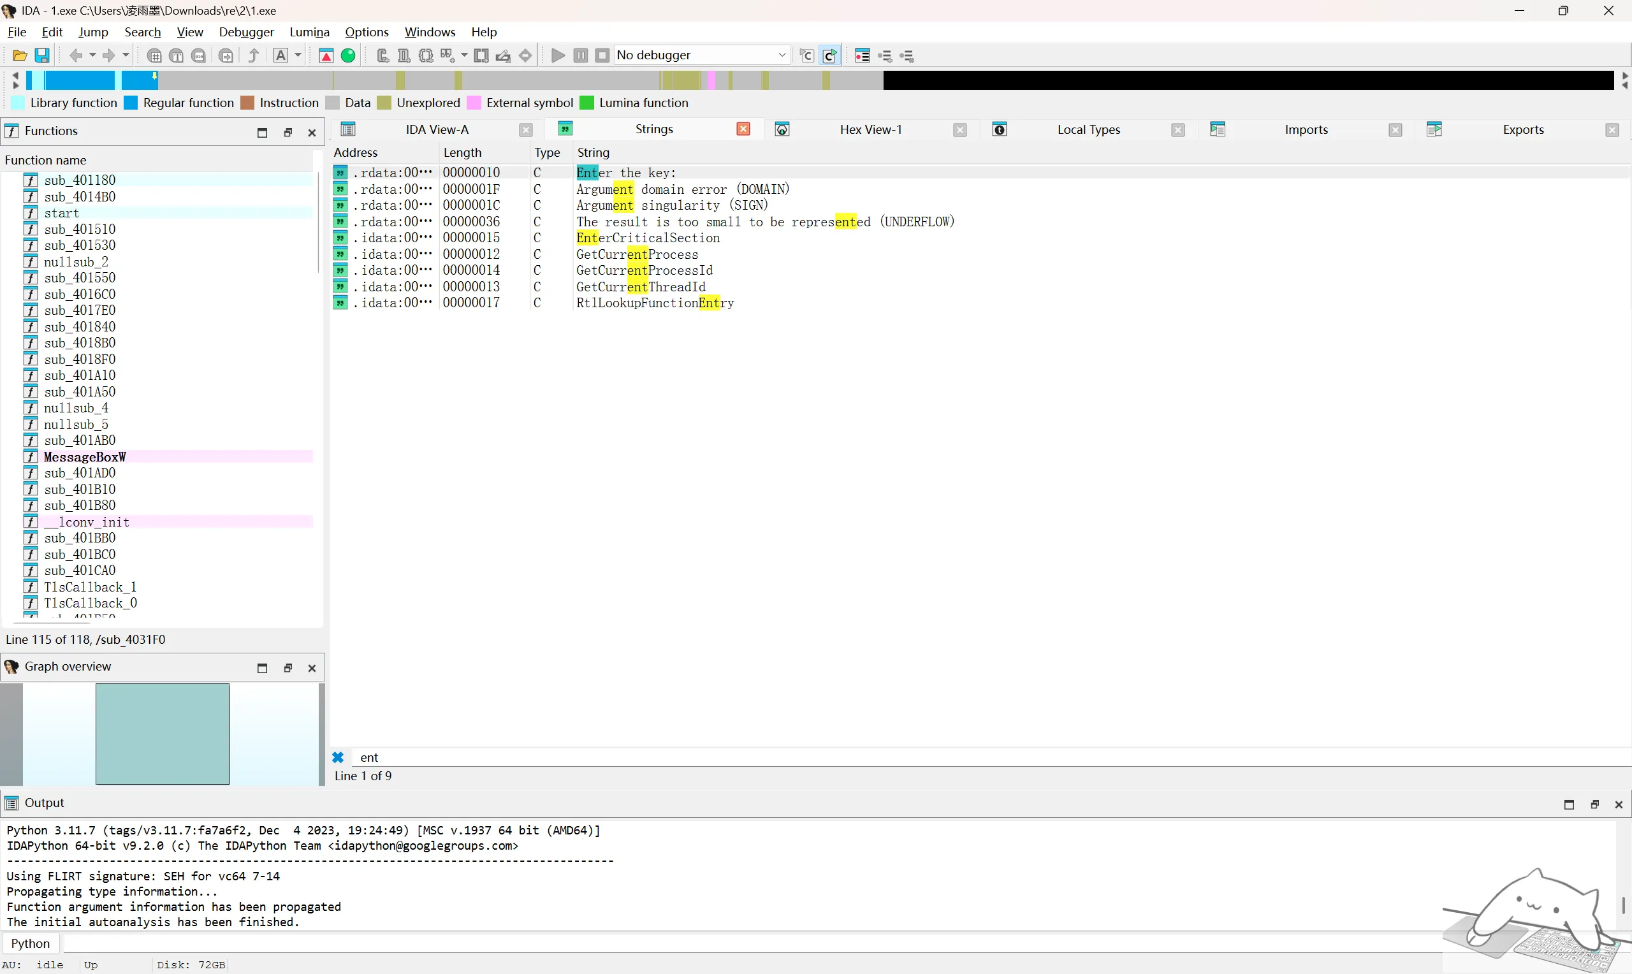
Task: Clear the 'ent' filter with the blue X
Action: [338, 757]
